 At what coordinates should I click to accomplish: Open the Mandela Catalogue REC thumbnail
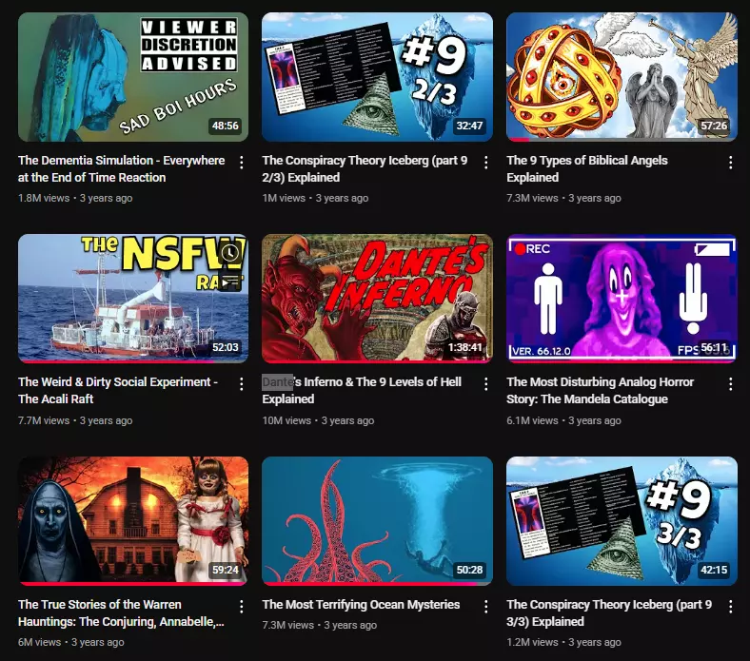click(622, 299)
